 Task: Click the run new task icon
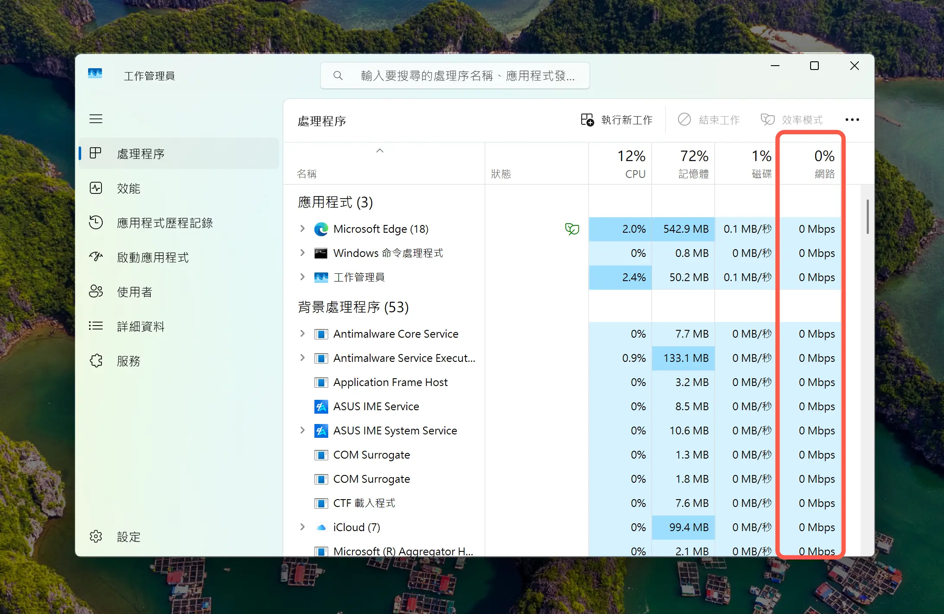[x=587, y=120]
